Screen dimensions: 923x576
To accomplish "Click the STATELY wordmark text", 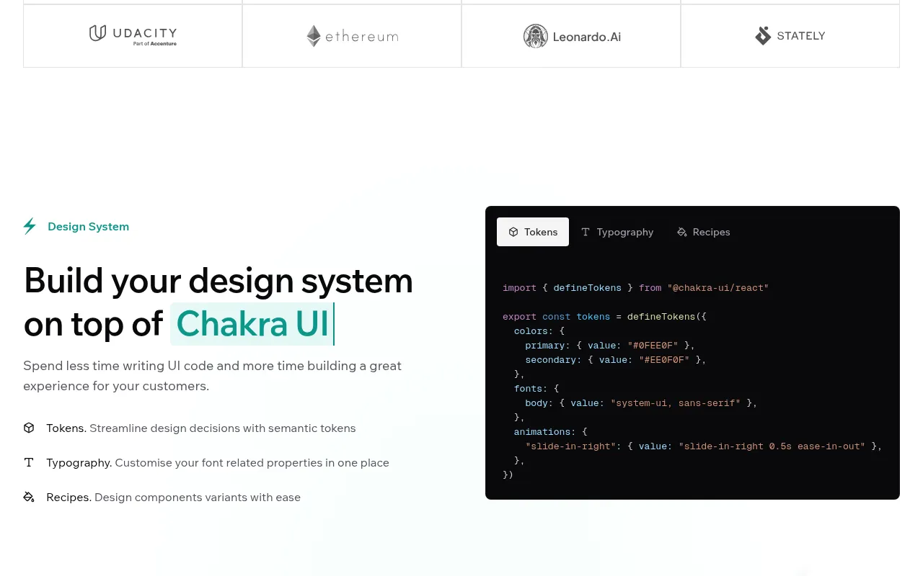I will pos(801,36).
